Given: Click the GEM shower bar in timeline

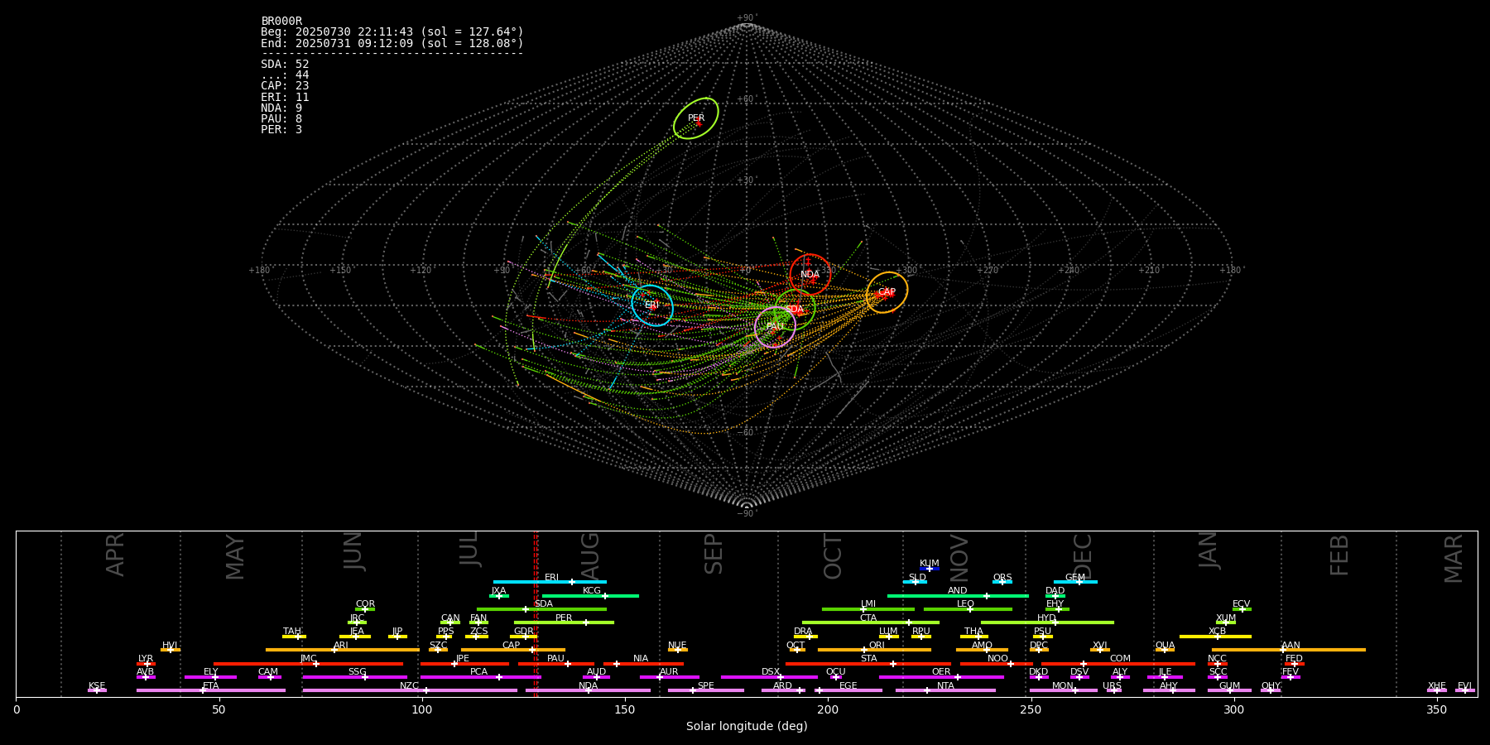Looking at the screenshot, I should pos(1075,582).
